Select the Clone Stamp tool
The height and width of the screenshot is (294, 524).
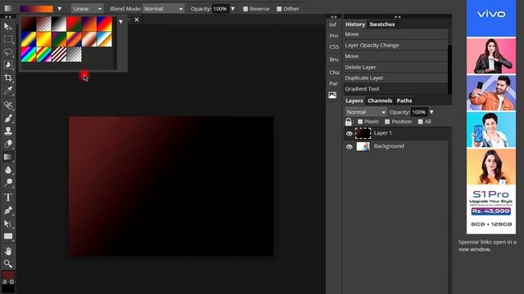tap(7, 131)
